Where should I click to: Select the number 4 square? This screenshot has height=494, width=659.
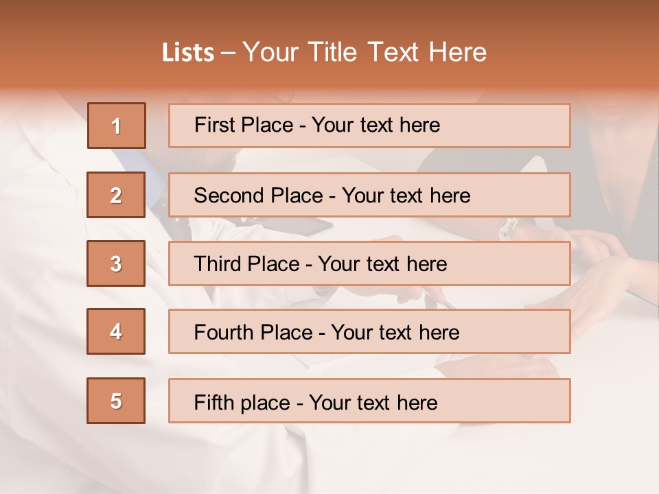pos(116,331)
